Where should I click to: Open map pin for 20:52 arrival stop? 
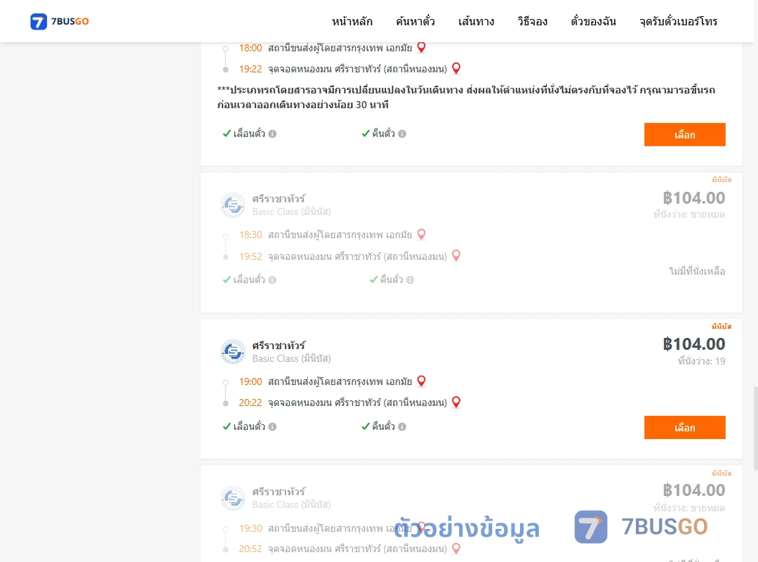coord(456,549)
